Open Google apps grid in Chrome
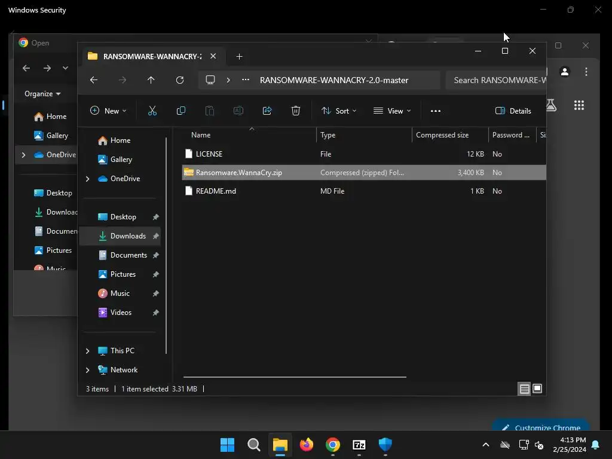This screenshot has height=459, width=612. (579, 105)
